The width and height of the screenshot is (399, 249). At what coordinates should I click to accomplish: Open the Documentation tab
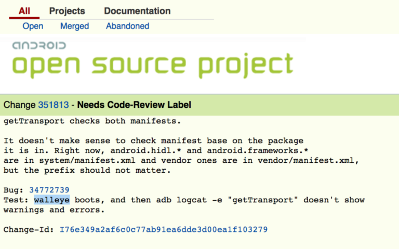pyautogui.click(x=137, y=11)
